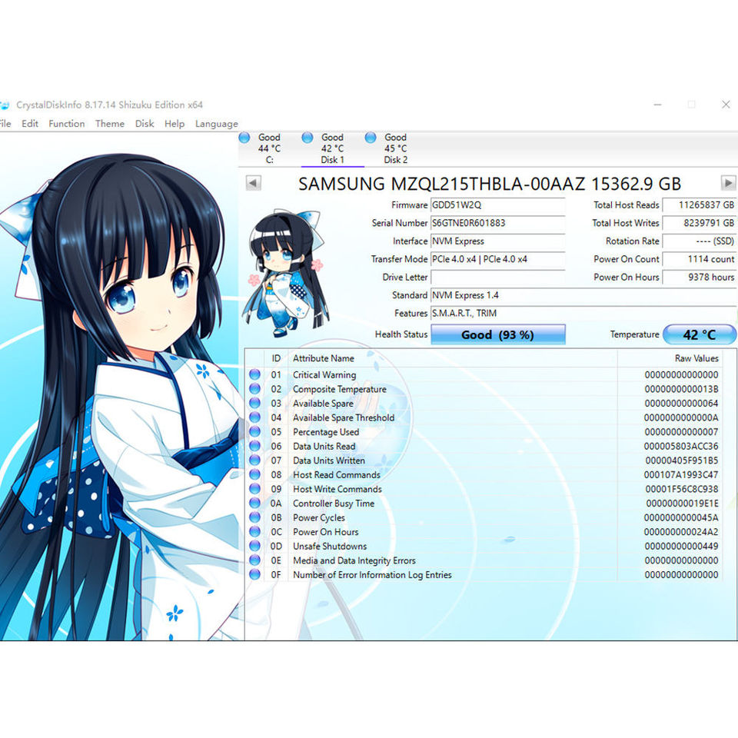The width and height of the screenshot is (738, 738).
Task: Click the Good (93 %) health status button
Action: [x=497, y=334]
